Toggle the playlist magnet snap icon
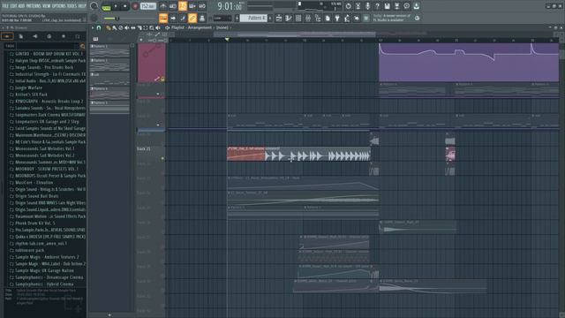The width and height of the screenshot is (565, 318). pos(99,27)
